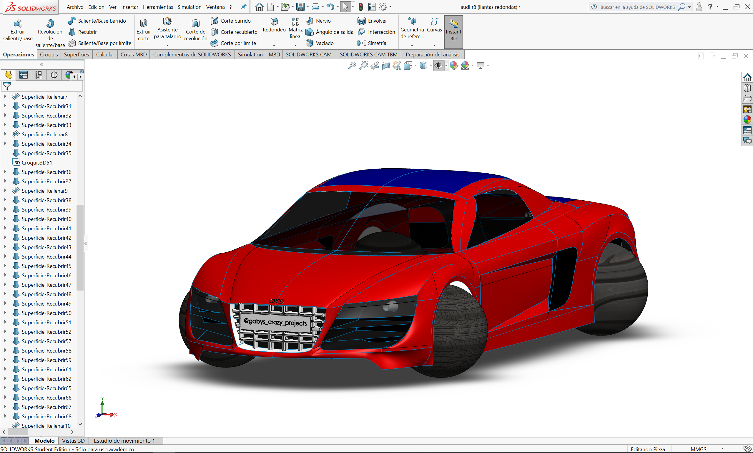Click the Intersección tool
The width and height of the screenshot is (753, 453).
point(377,32)
